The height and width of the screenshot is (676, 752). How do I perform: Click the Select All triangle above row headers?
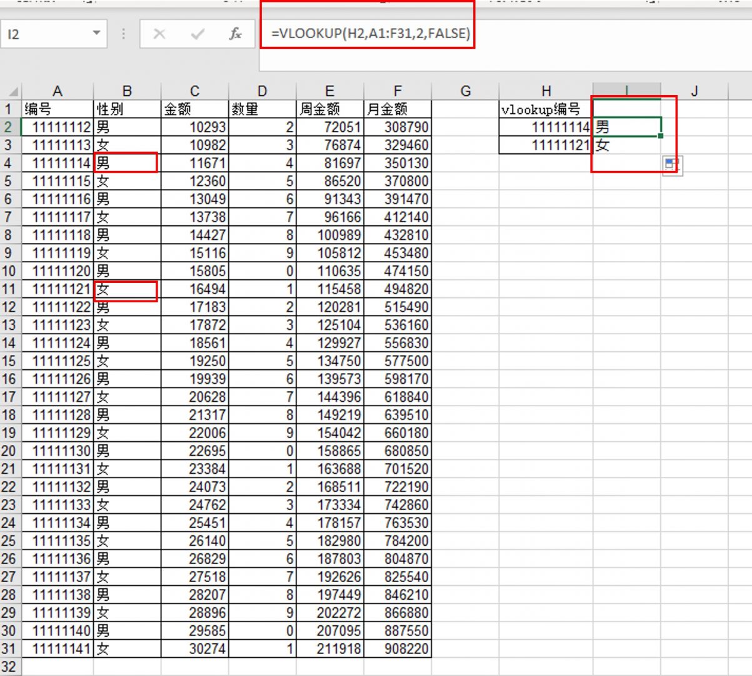click(13, 90)
